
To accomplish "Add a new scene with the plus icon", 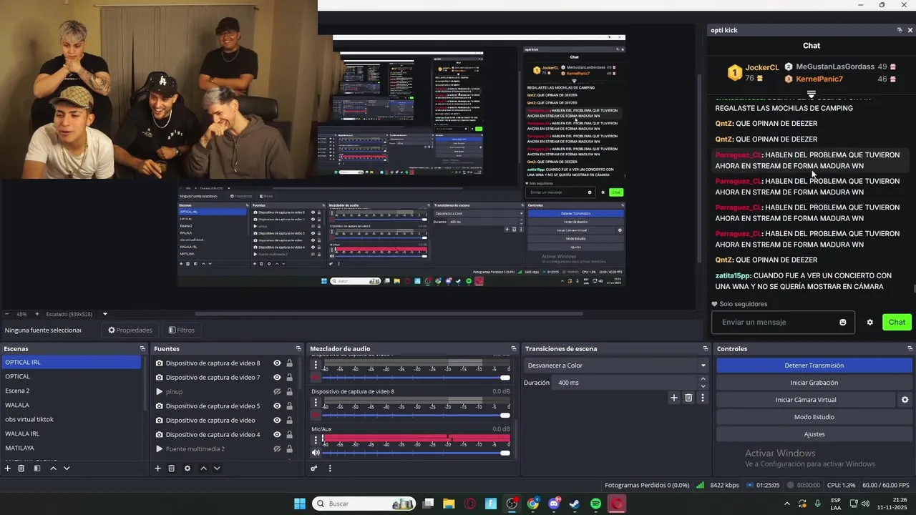I will point(7,469).
